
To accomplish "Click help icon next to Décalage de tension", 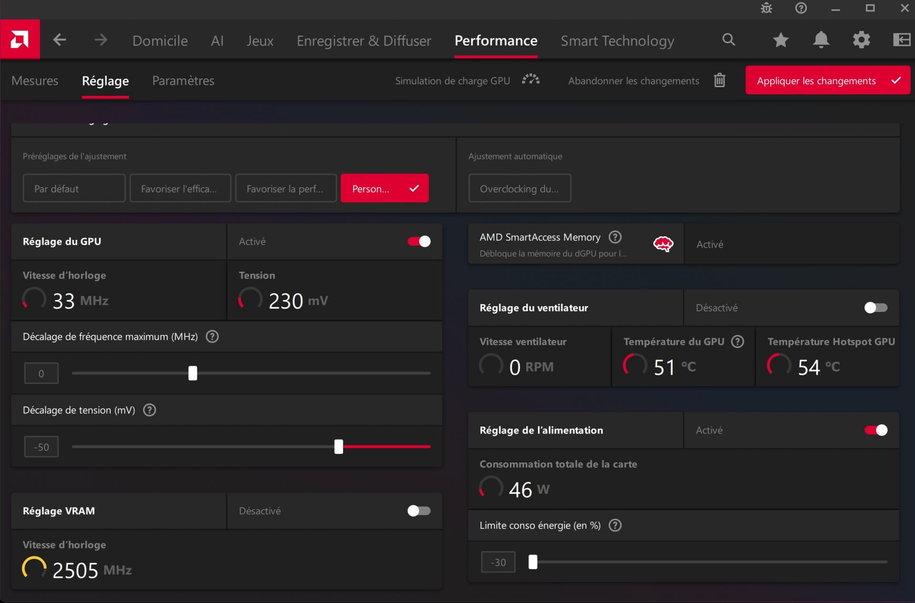I will point(150,410).
